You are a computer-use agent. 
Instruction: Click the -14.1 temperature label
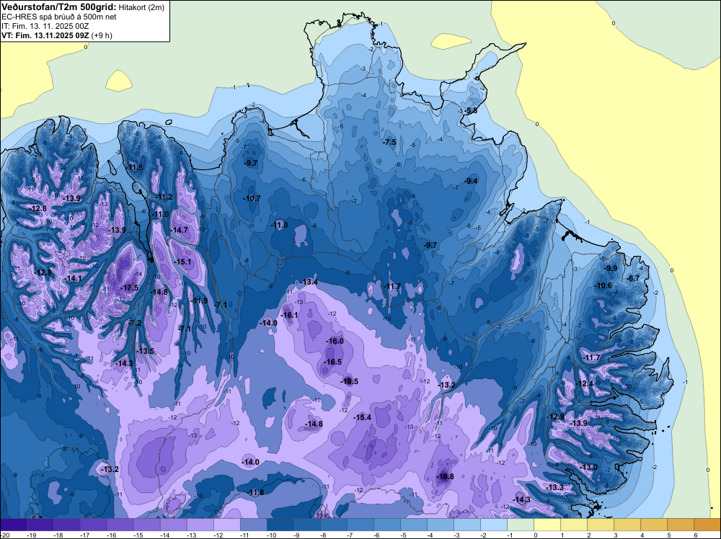click(x=72, y=278)
